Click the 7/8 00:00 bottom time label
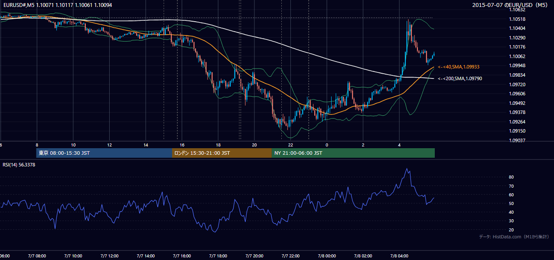Screen dimensions: 554x260 (327, 256)
